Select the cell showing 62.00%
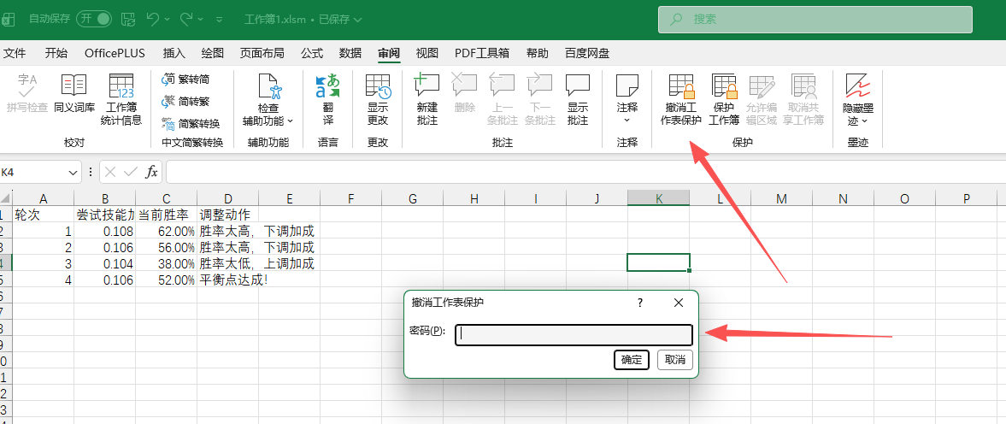 166,230
